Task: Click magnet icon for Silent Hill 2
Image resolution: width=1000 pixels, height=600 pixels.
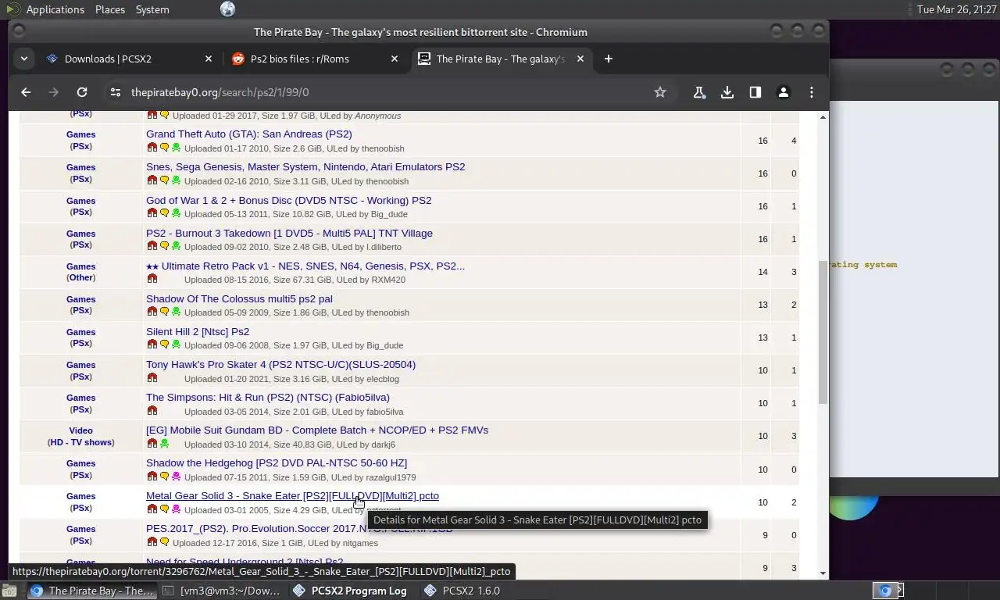Action: (x=152, y=345)
